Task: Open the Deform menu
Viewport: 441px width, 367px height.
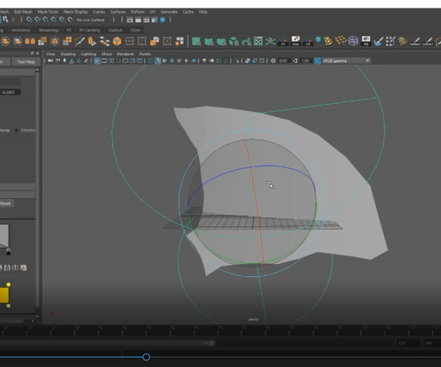Action: coord(138,12)
